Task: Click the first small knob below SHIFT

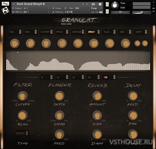Action: tap(137, 43)
